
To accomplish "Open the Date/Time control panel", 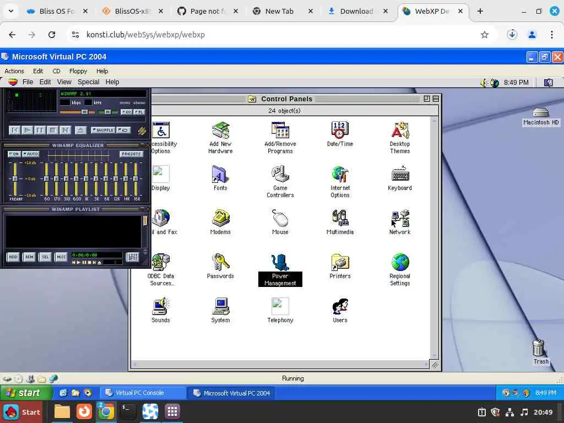I will tap(340, 134).
